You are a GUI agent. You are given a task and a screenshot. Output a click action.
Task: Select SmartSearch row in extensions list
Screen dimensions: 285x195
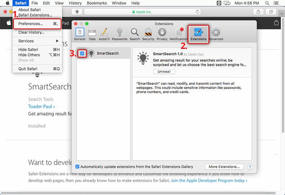pos(104,53)
